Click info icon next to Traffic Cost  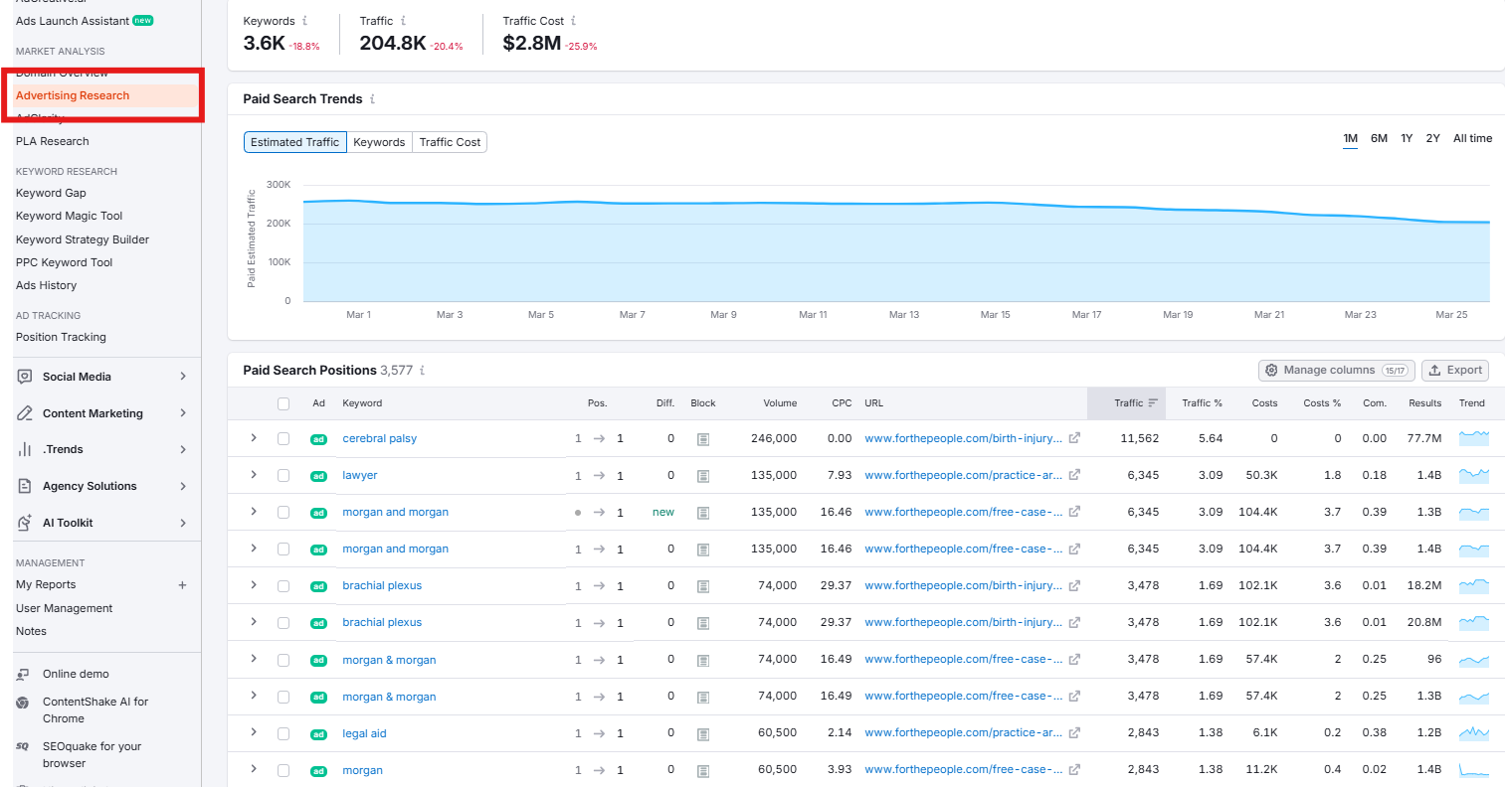[x=574, y=21]
